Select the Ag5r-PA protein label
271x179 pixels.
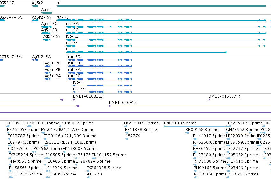coord(53,76)
